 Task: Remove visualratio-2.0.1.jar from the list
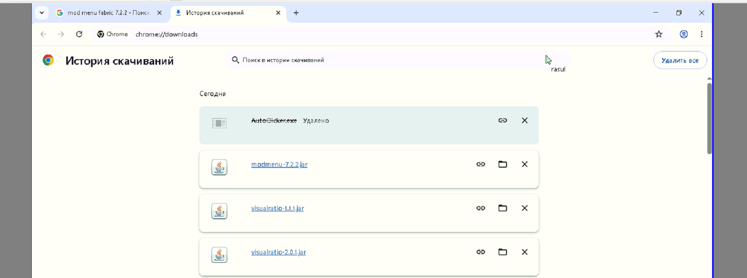click(525, 252)
